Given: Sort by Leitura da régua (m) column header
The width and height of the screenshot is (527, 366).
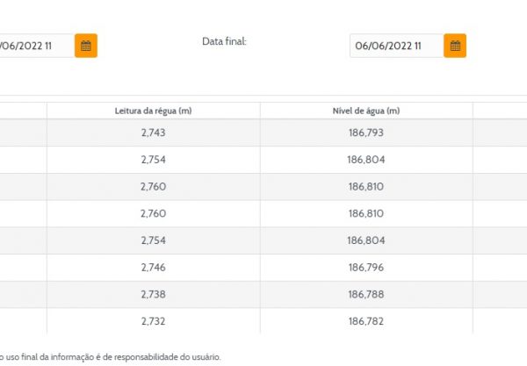Looking at the screenshot, I should (153, 111).
